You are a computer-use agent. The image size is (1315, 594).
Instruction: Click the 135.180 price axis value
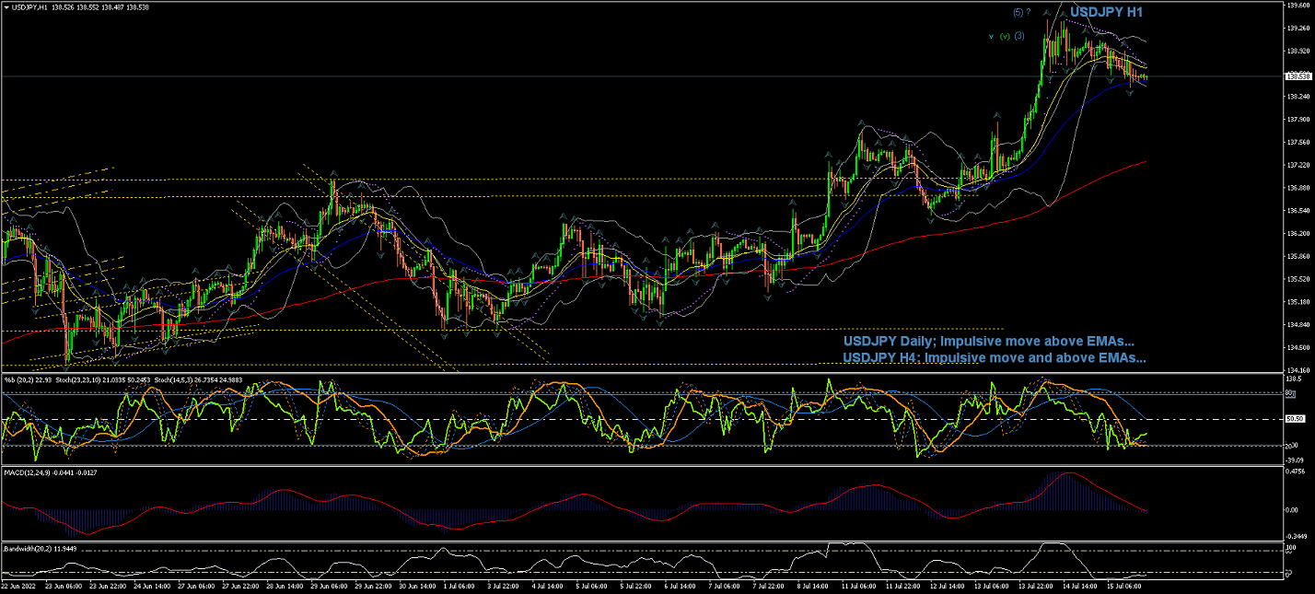click(1297, 301)
